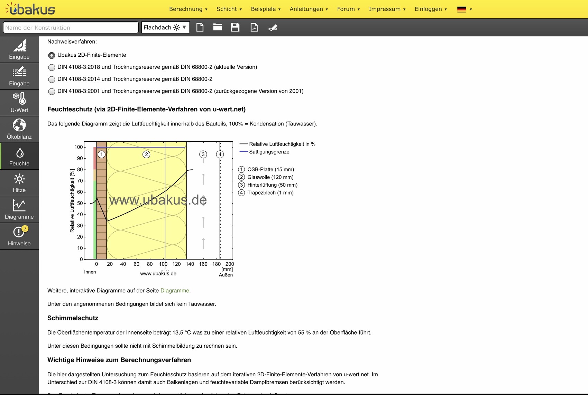Expand the Flachdach construction type dropdown
This screenshot has height=395, width=588.
pyautogui.click(x=165, y=27)
